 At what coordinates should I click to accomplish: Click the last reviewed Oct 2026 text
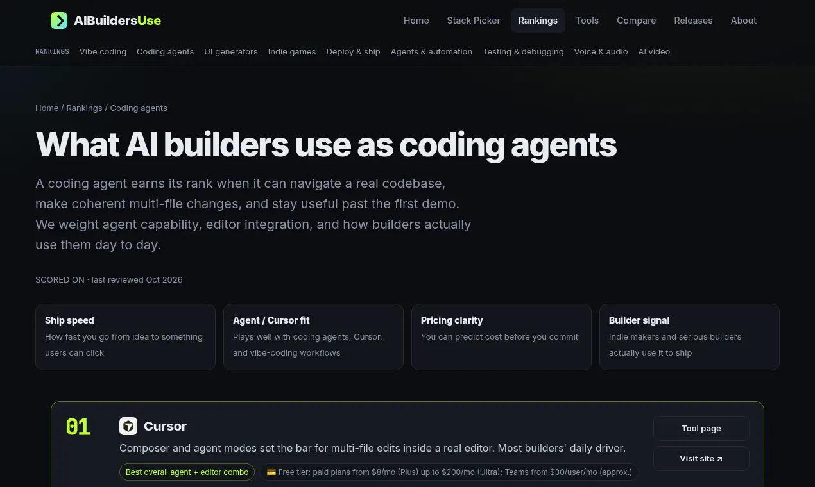pyautogui.click(x=137, y=280)
